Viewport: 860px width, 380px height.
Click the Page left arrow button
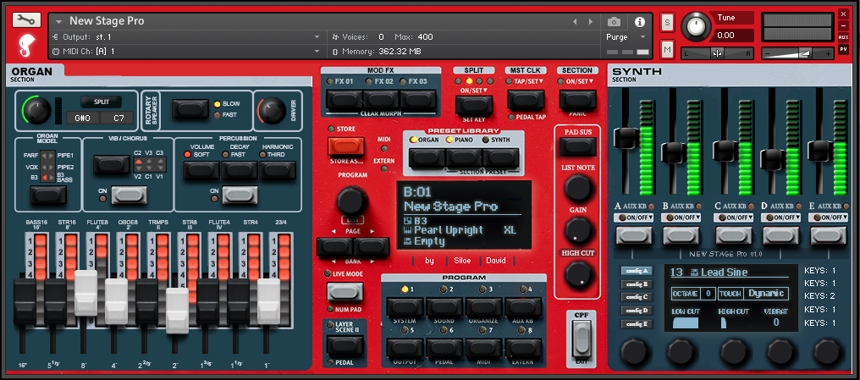[335, 247]
